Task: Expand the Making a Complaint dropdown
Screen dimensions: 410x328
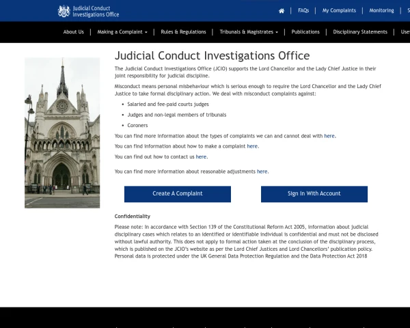Action: [x=122, y=32]
